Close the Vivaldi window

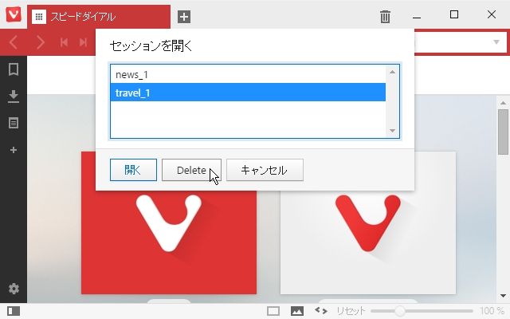492,14
